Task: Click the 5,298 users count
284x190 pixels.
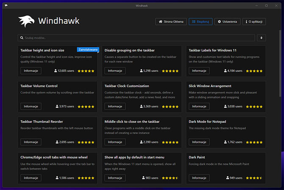Action: point(149,71)
